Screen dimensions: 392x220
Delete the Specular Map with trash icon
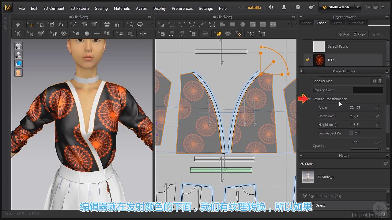point(380,81)
